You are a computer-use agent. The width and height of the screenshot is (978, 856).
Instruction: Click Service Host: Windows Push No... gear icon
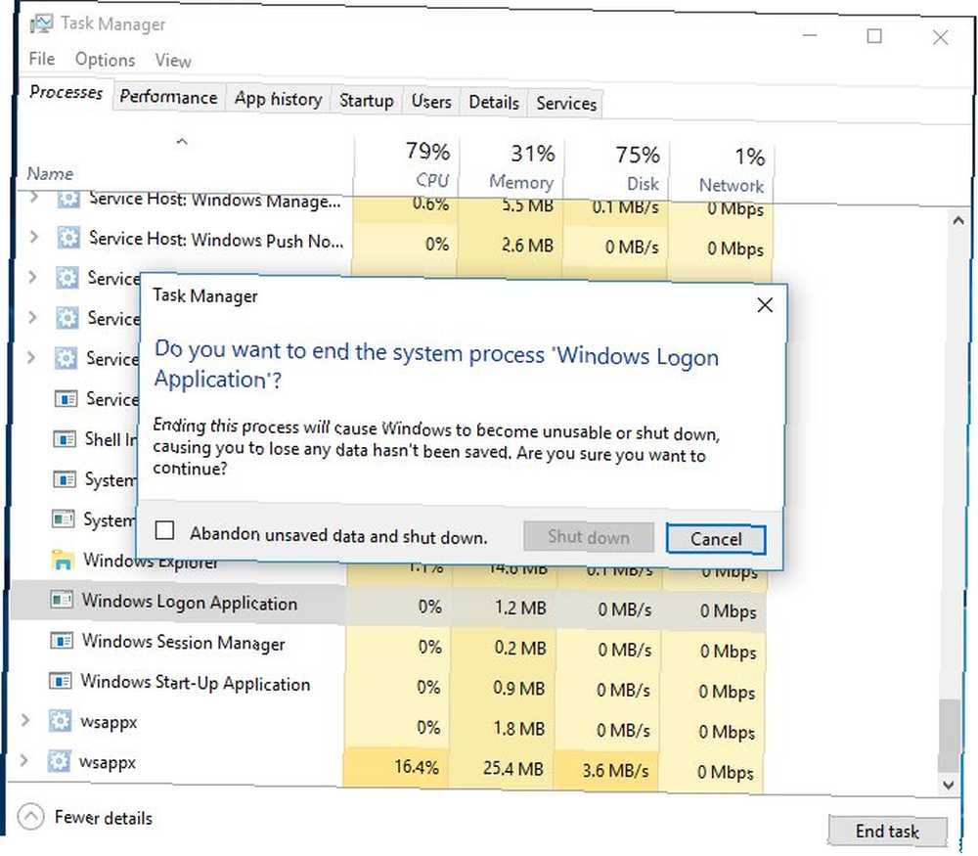[68, 239]
